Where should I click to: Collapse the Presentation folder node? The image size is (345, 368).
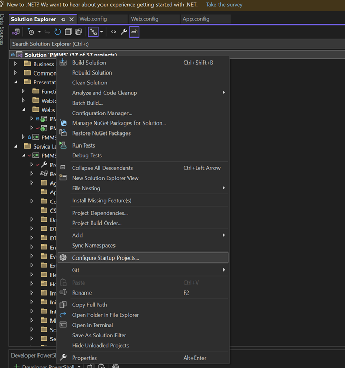pyautogui.click(x=16, y=82)
